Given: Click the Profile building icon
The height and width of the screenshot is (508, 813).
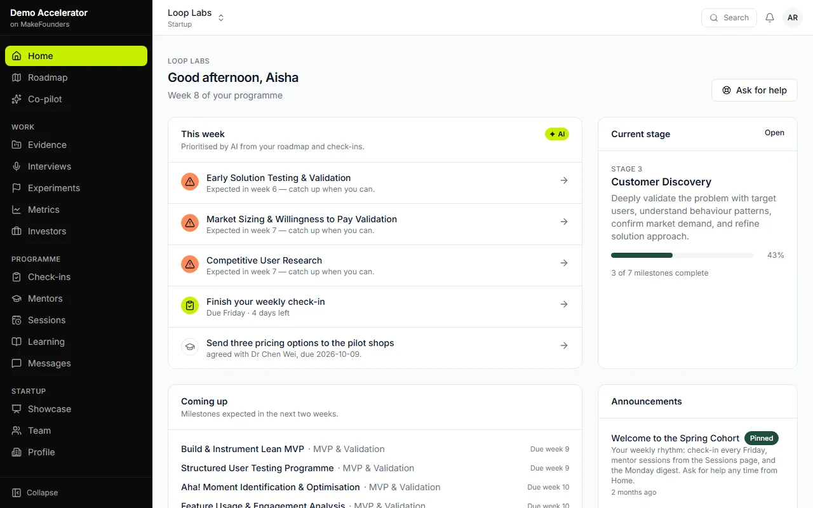Looking at the screenshot, I should point(17,452).
